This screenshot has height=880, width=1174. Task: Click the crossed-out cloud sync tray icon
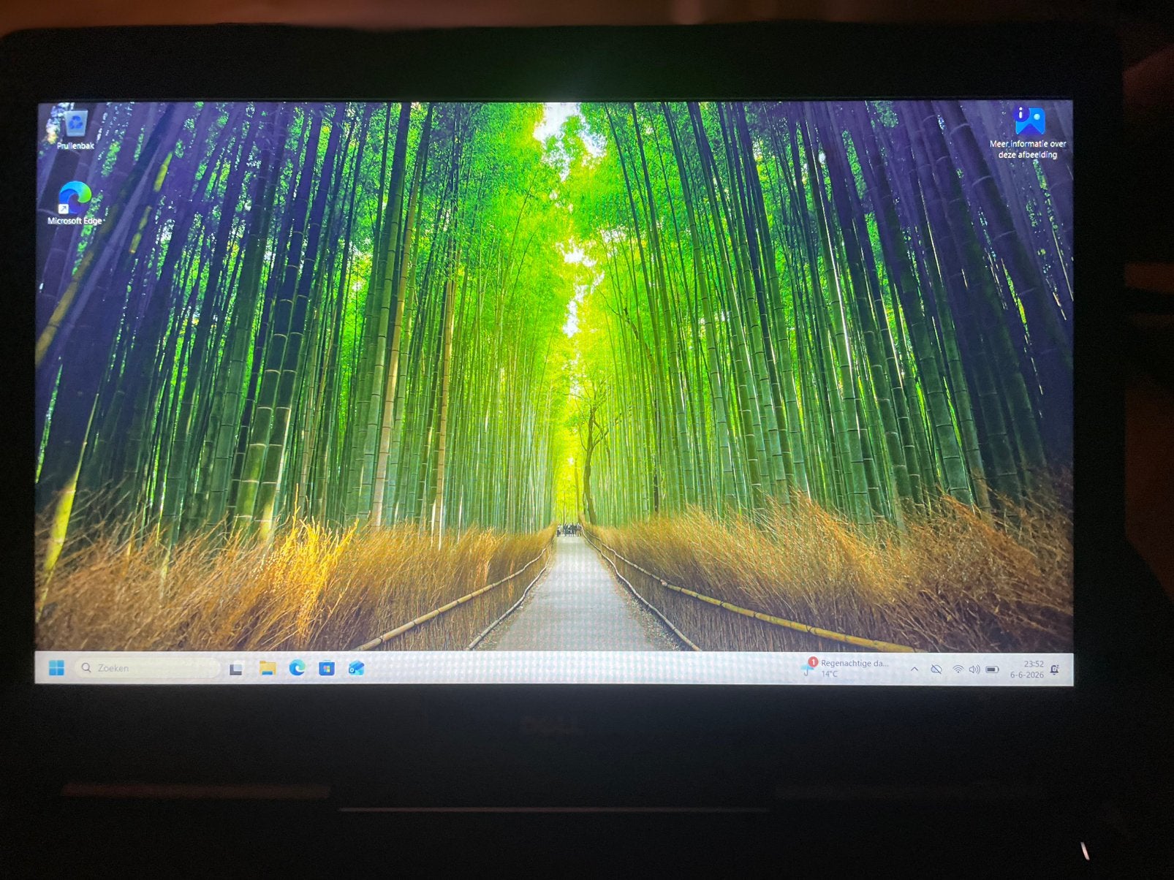[936, 670]
